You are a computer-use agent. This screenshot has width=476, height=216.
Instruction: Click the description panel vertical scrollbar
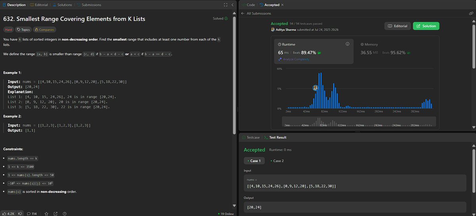tap(234, 75)
